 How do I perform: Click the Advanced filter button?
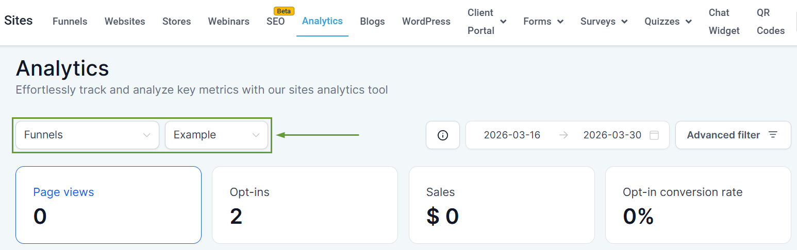(733, 135)
